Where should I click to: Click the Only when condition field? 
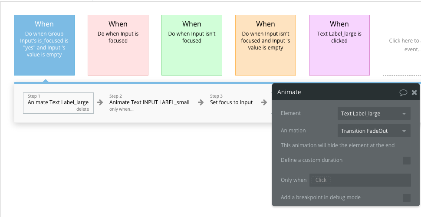pyautogui.click(x=359, y=180)
